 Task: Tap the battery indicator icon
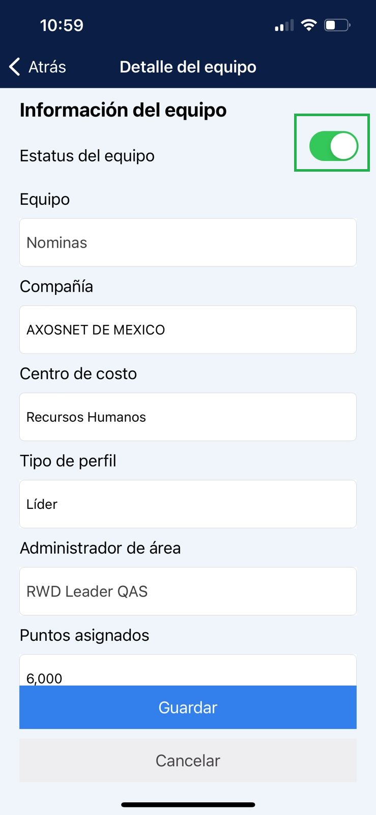pos(337,25)
